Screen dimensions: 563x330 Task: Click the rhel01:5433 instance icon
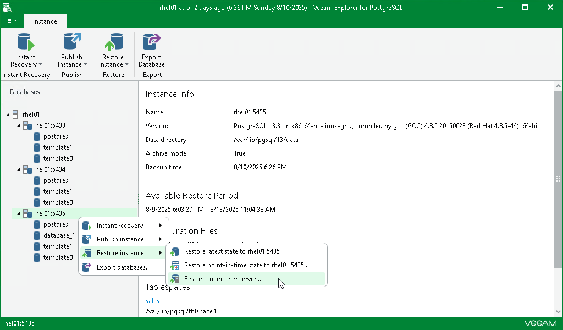[x=27, y=125]
